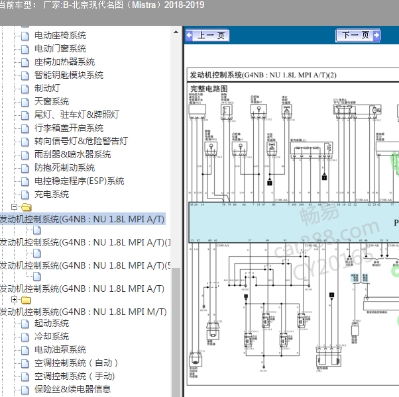The width and height of the screenshot is (399, 397).
Task: Open 智能钥匙模块系统 diagram
Action: [69, 75]
